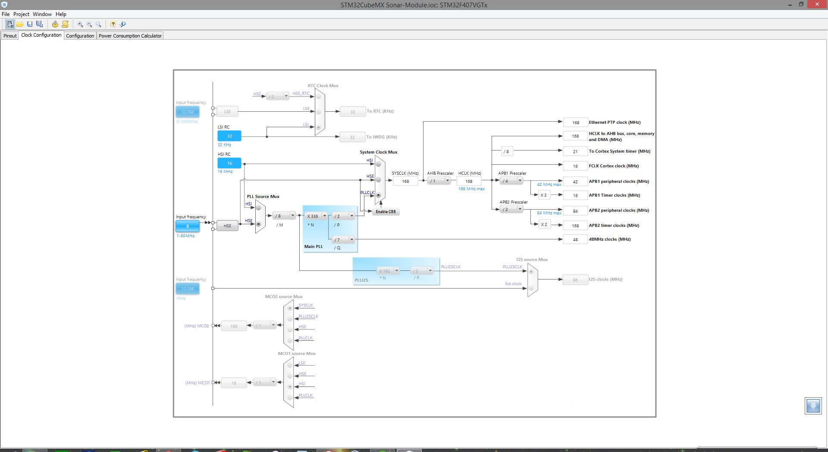Open the /M divider dropdown
Image resolution: width=828 pixels, height=452 pixels.
coord(285,216)
